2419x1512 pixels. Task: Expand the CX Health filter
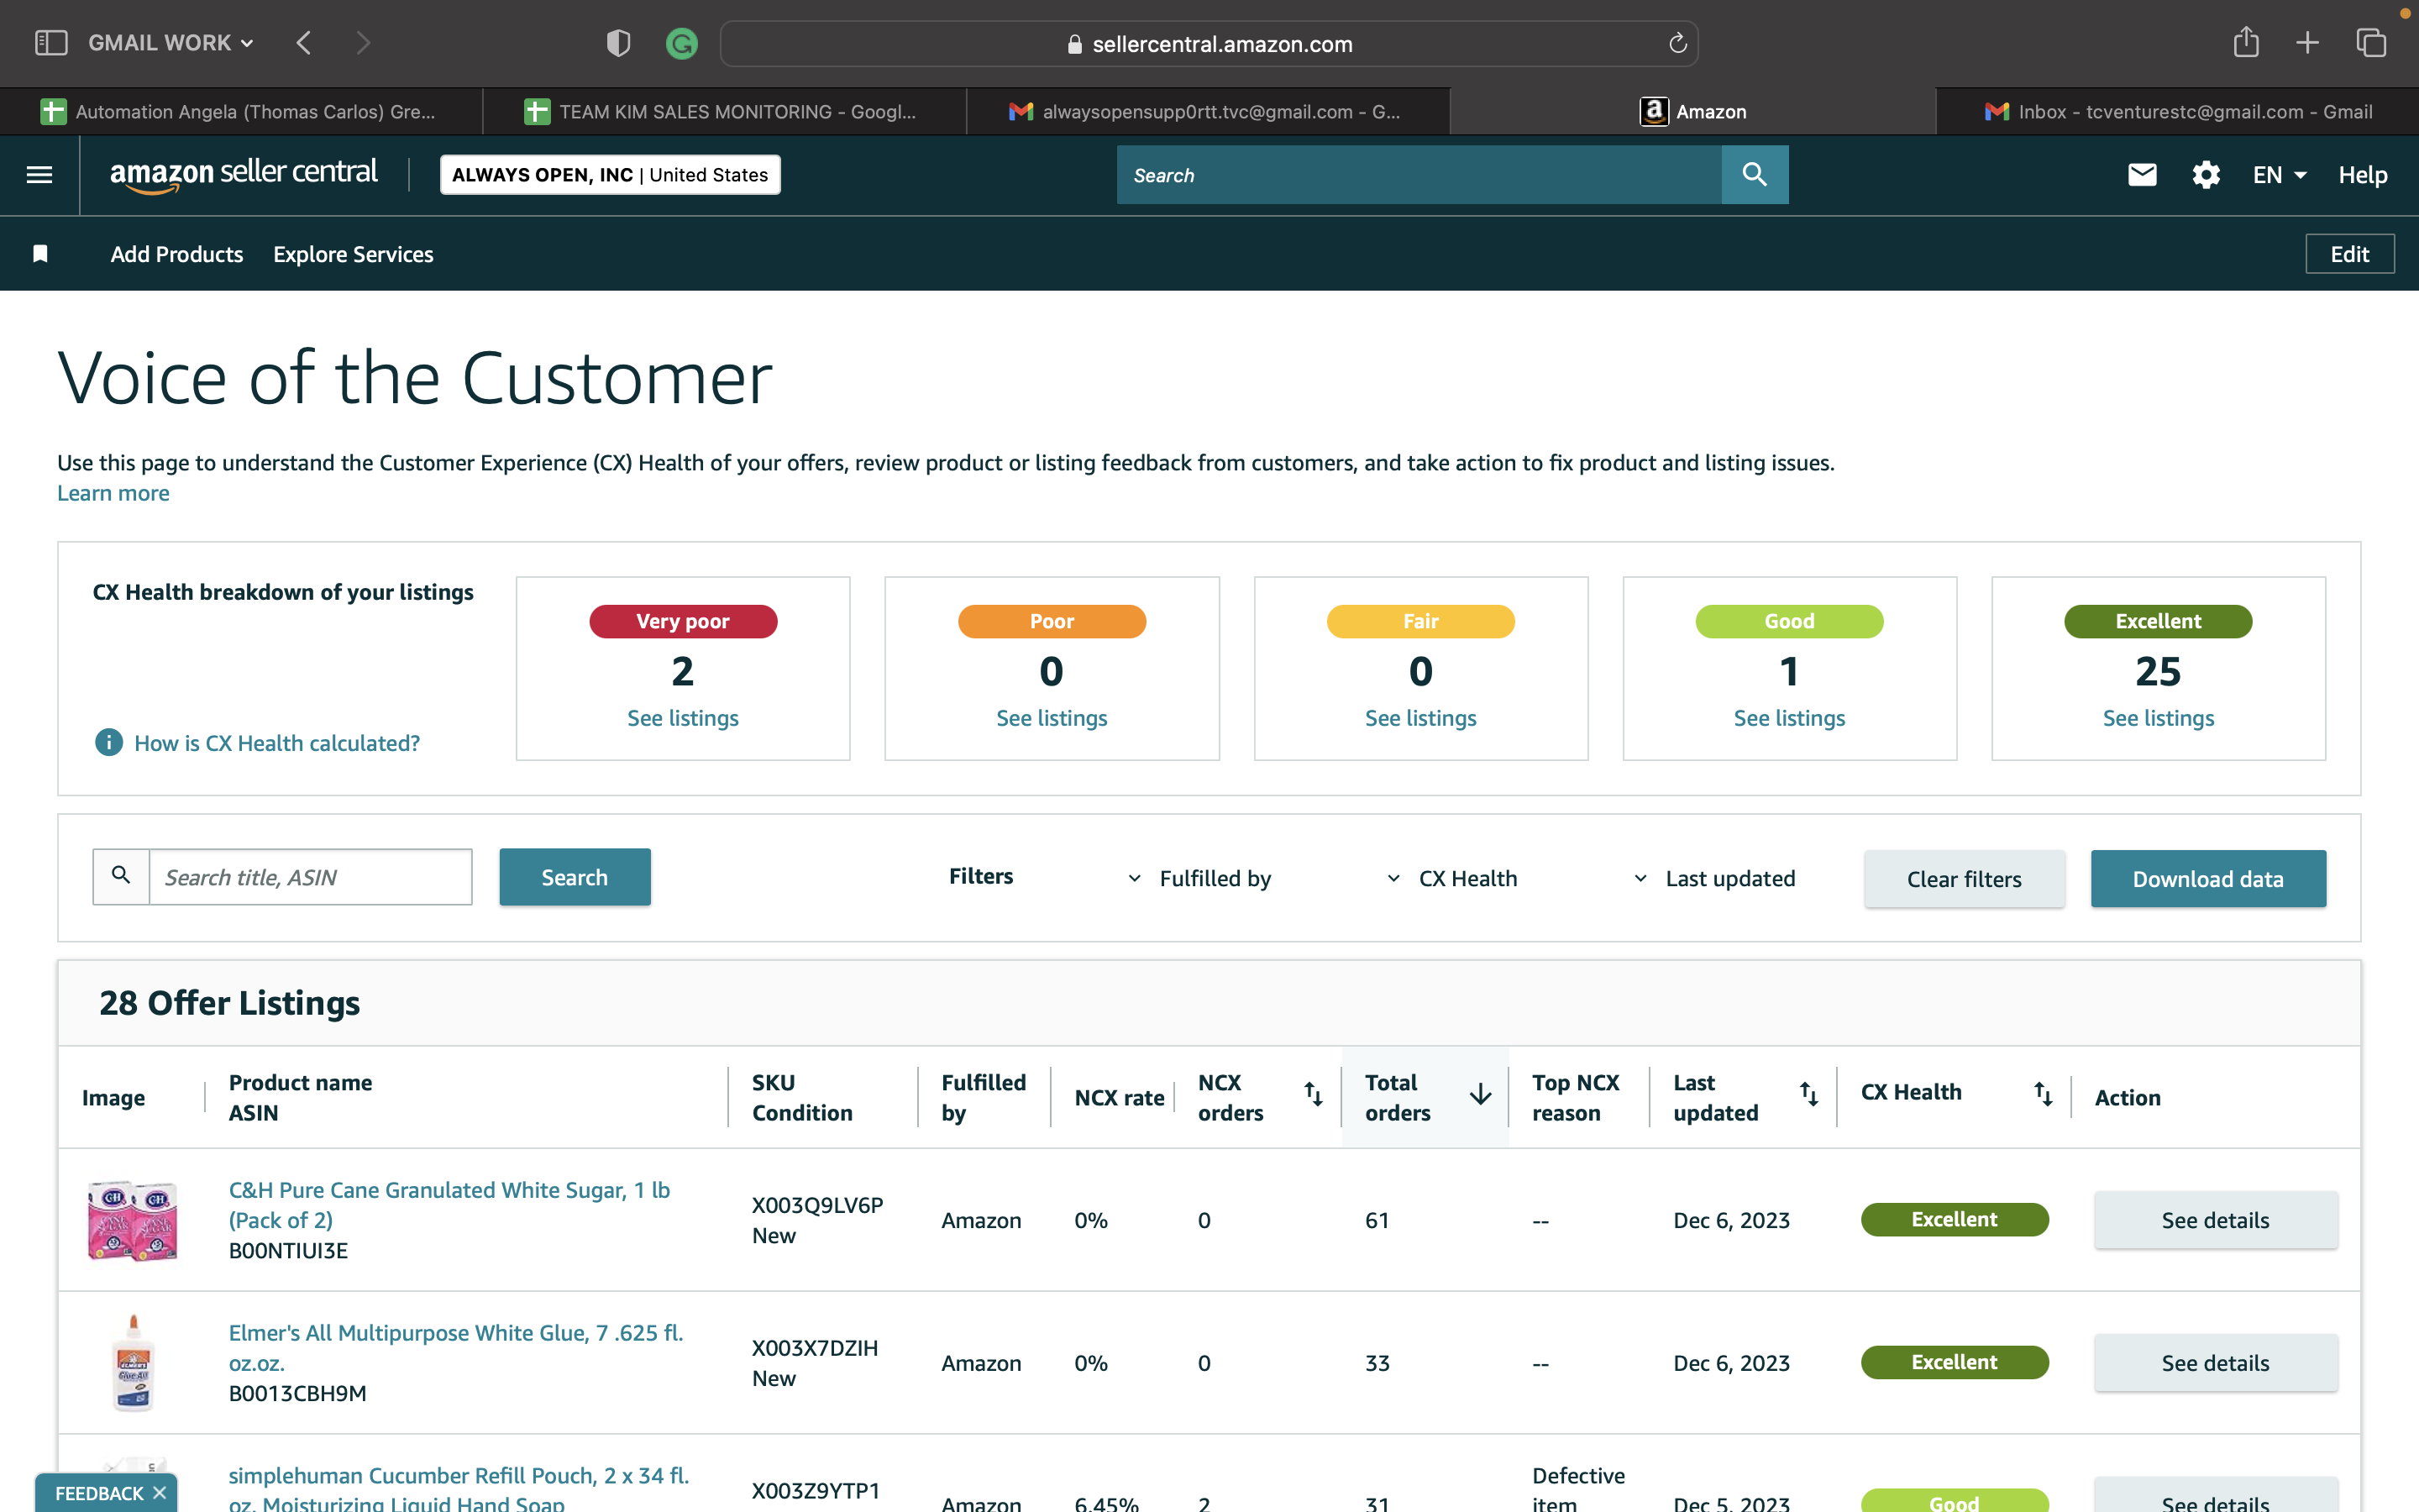tap(1451, 878)
